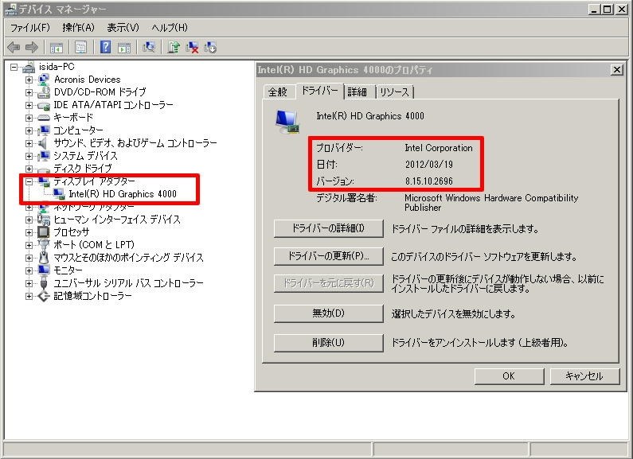
Task: Click the 無効(D) button
Action: click(x=328, y=313)
